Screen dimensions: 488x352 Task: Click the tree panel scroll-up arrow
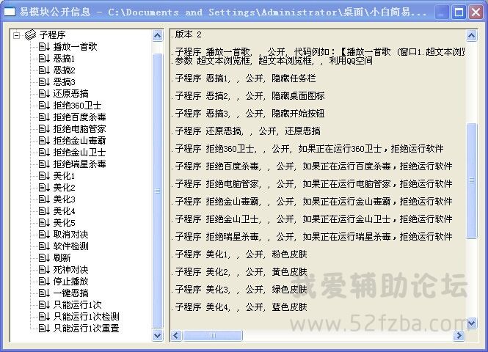158,36
